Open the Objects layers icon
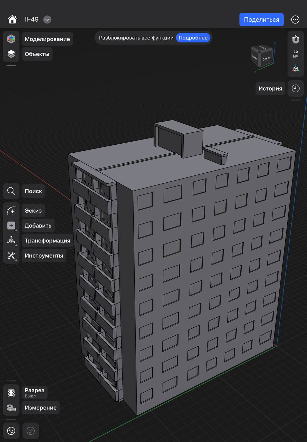 [x=11, y=54]
